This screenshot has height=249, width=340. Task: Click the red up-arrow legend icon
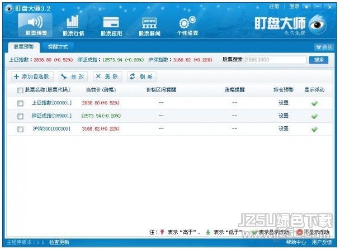coord(162,232)
